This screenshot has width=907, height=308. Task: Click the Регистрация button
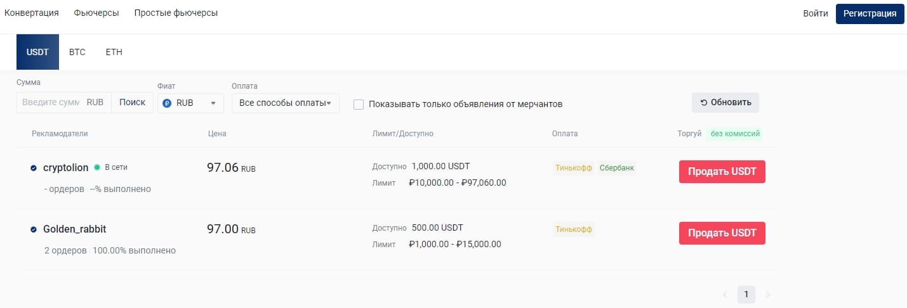click(870, 13)
